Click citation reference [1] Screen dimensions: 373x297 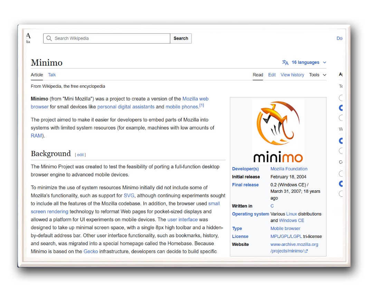point(202,105)
